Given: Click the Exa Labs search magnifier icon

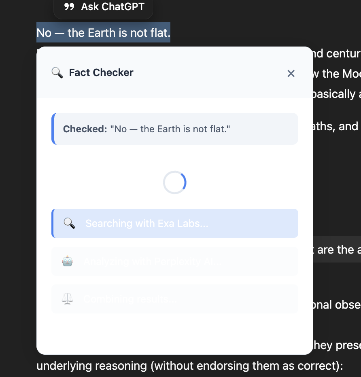Looking at the screenshot, I should [69, 223].
